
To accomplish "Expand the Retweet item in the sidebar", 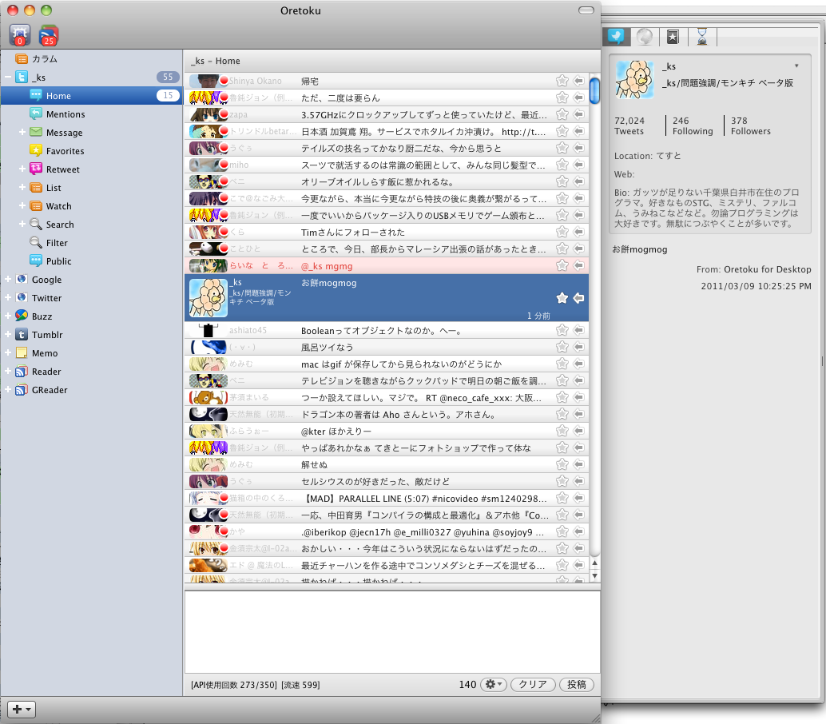I will tap(22, 169).
